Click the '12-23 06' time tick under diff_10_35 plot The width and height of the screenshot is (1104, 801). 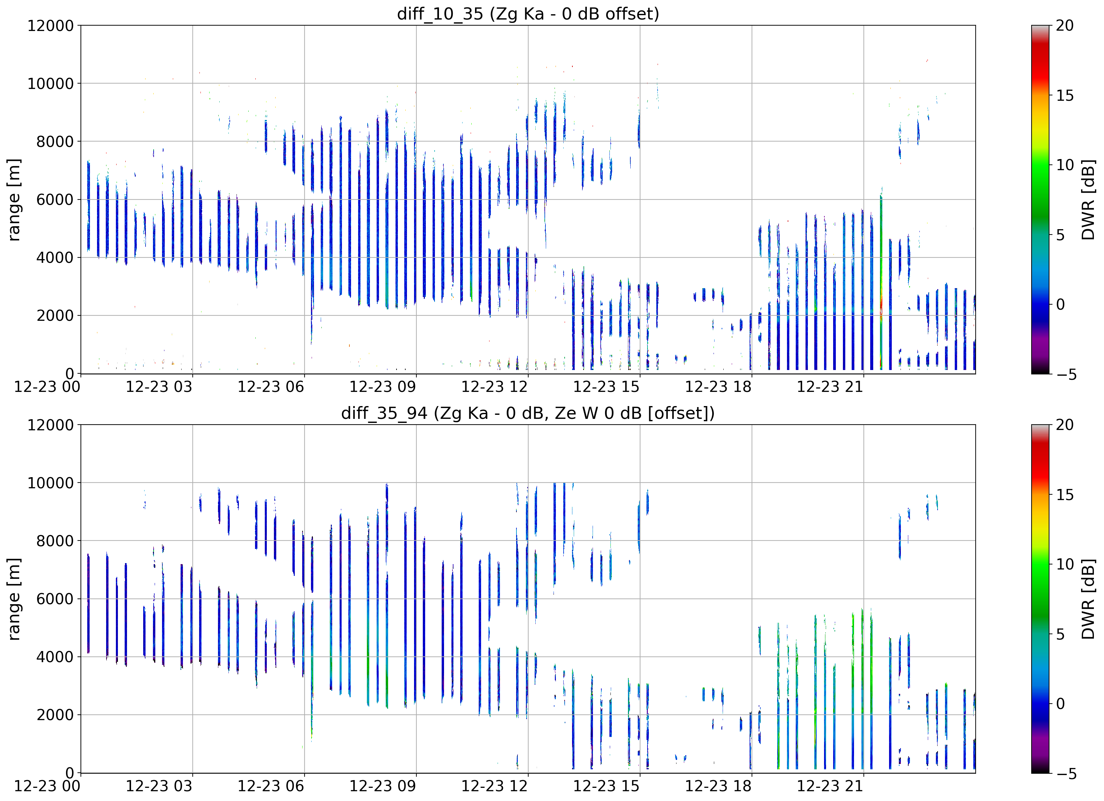click(x=271, y=387)
